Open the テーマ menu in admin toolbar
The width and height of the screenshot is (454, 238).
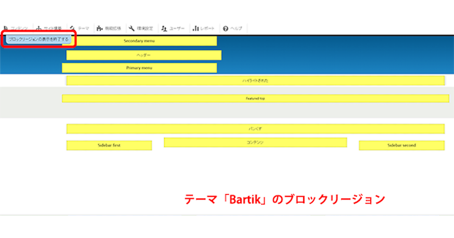tap(80, 28)
